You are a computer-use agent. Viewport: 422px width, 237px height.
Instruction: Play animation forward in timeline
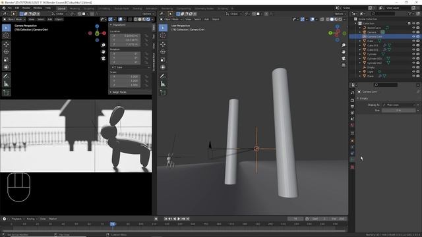tap(179, 219)
